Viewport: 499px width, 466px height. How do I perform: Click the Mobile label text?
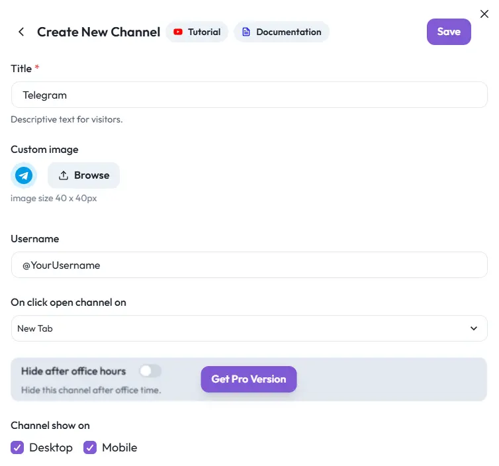pos(120,448)
